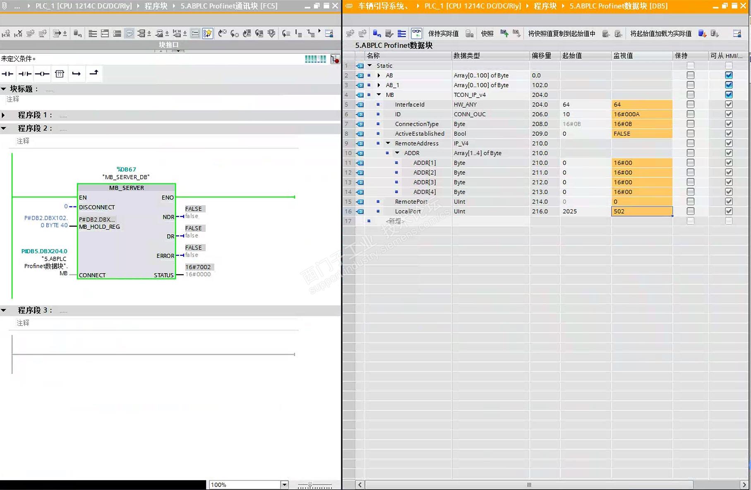Collapse the RemoteAddress row
This screenshot has width=751, height=490.
tap(388, 143)
